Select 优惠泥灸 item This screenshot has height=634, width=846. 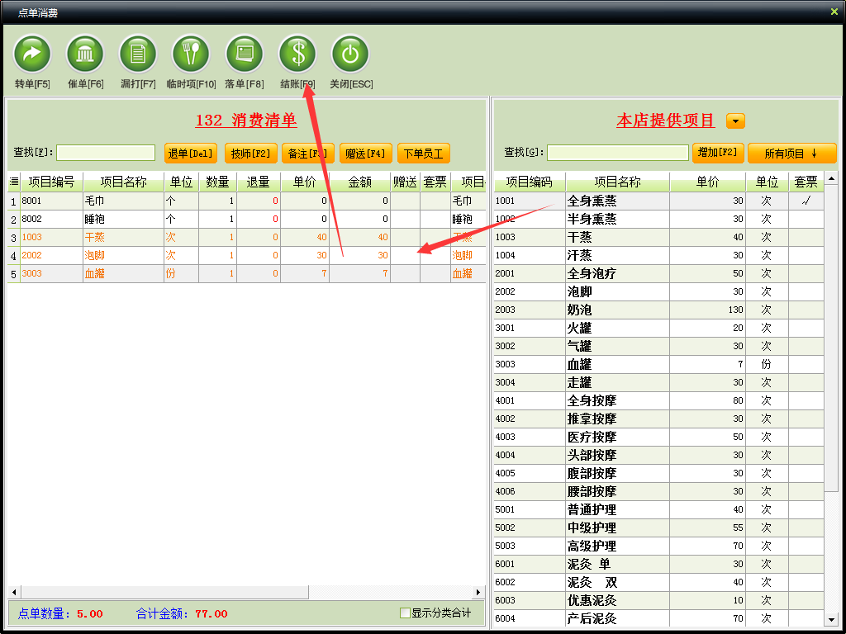[x=658, y=600]
